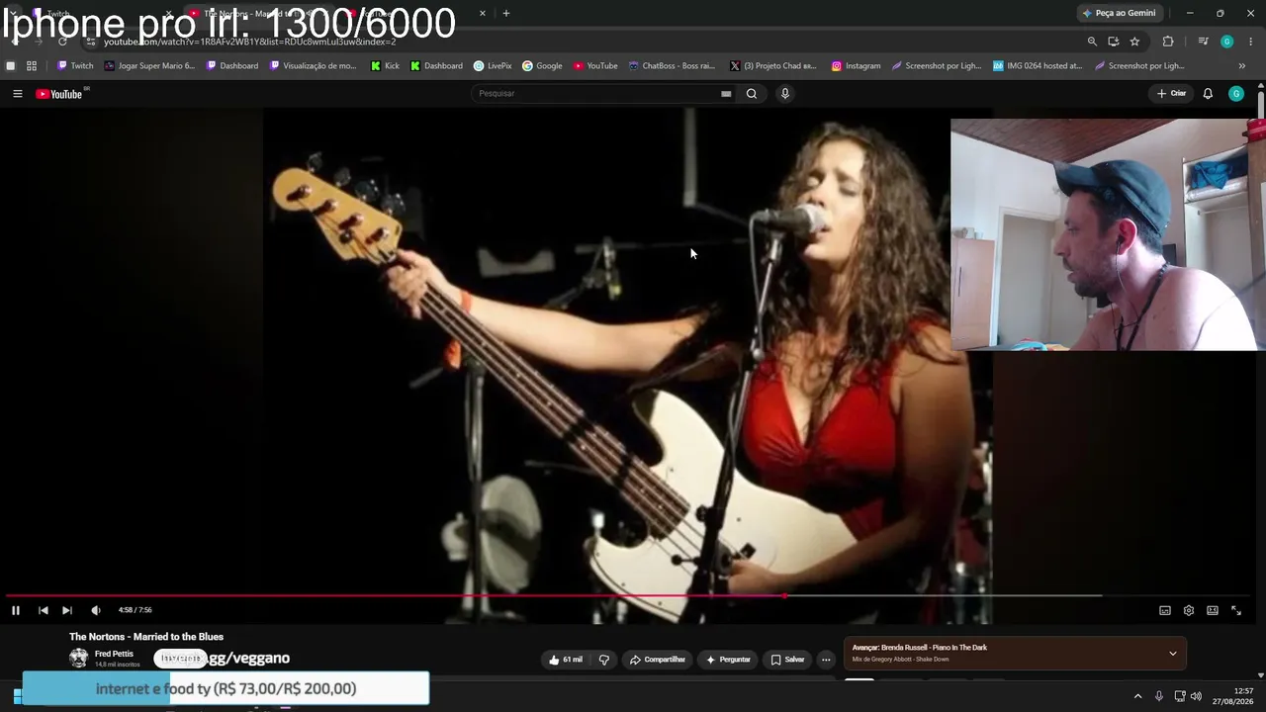Open the on-screen keyboard in the search box

(x=726, y=94)
